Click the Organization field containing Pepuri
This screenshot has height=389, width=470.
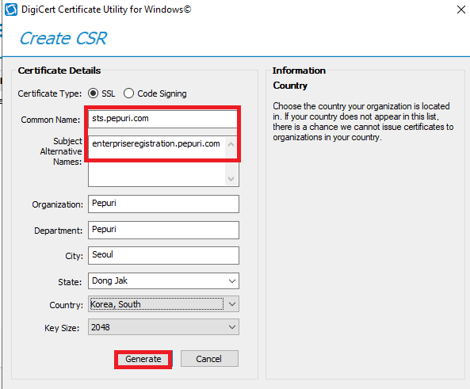163,204
